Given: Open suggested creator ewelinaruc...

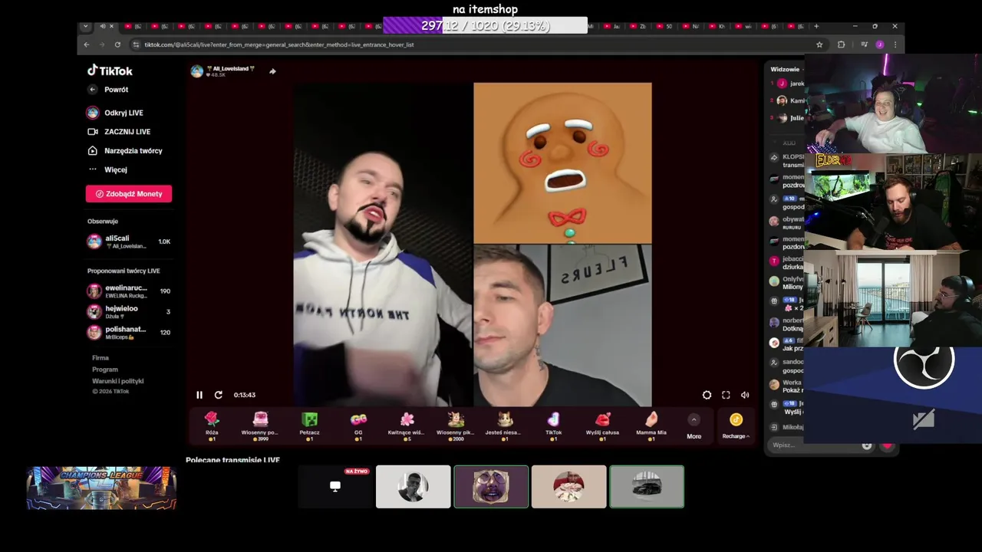Looking at the screenshot, I should (128, 291).
